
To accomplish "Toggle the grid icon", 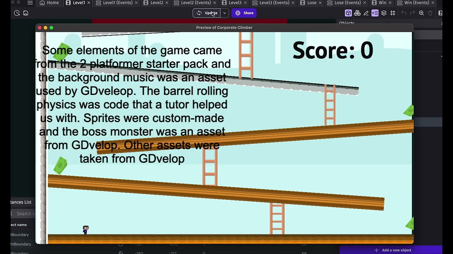I will point(392,13).
